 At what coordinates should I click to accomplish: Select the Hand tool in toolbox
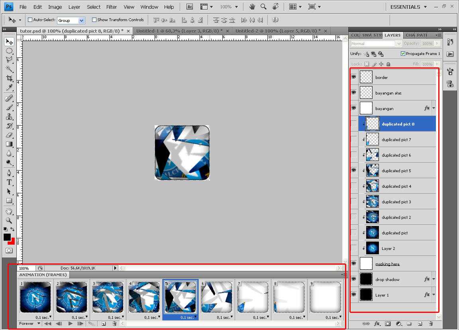coord(9,211)
